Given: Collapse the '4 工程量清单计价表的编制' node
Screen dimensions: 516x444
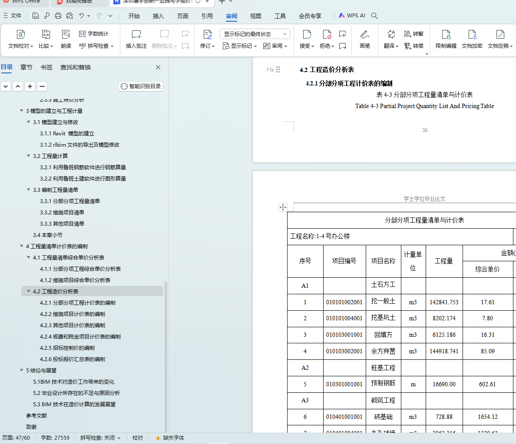Looking at the screenshot, I should coord(21,247).
